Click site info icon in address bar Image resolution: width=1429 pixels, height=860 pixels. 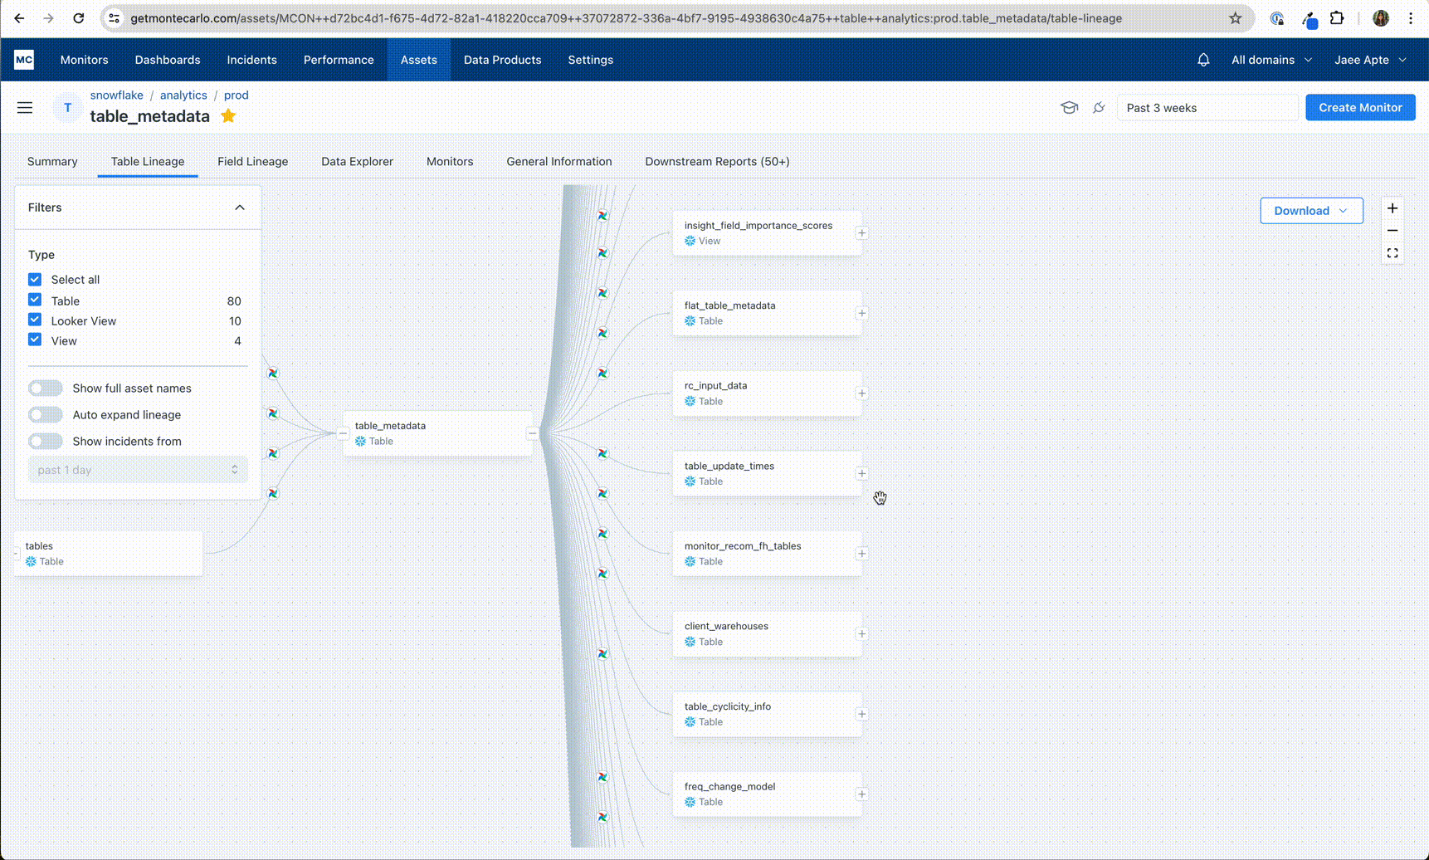[115, 18]
